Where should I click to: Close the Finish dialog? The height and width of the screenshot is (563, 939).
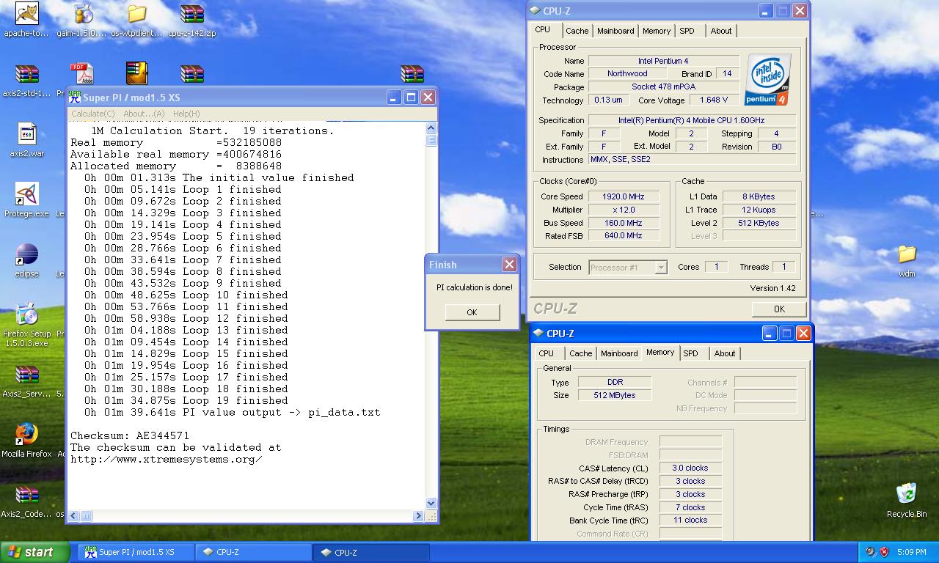click(509, 265)
